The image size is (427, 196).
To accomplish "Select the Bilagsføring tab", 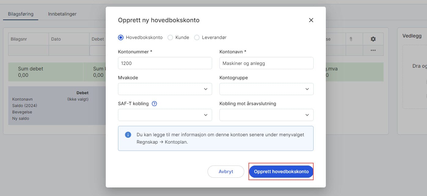I will pyautogui.click(x=20, y=14).
